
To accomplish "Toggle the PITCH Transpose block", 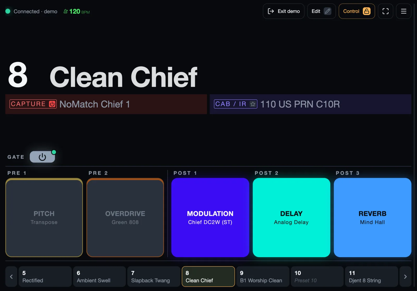I will click(x=44, y=218).
